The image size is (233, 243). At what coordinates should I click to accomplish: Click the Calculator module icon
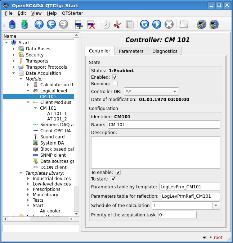click(x=35, y=85)
